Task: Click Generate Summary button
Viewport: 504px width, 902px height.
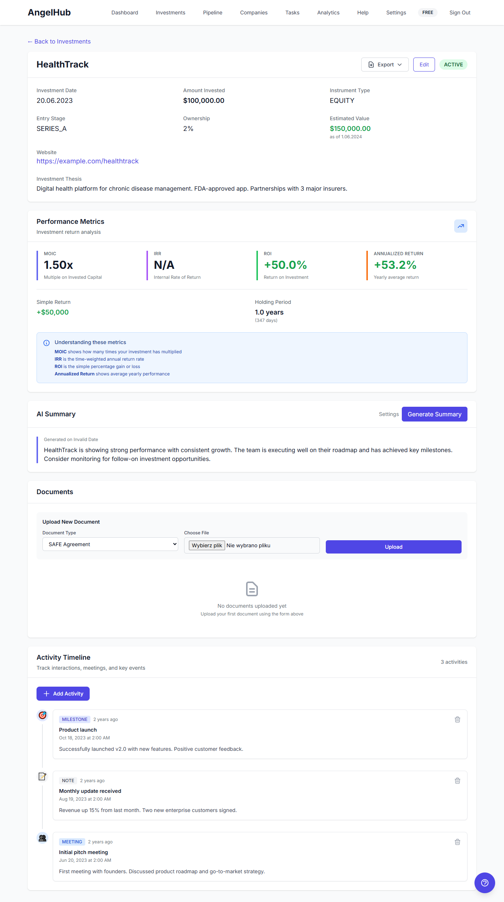Action: tap(434, 414)
